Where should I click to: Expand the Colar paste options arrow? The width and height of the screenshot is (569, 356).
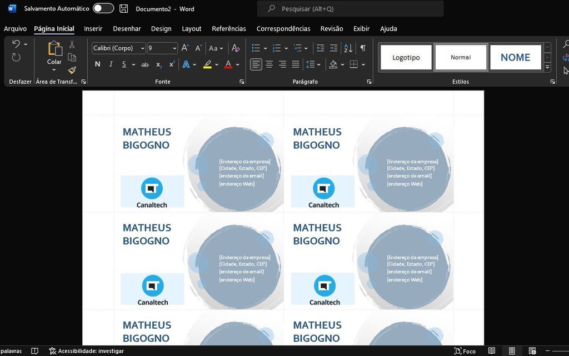point(54,69)
